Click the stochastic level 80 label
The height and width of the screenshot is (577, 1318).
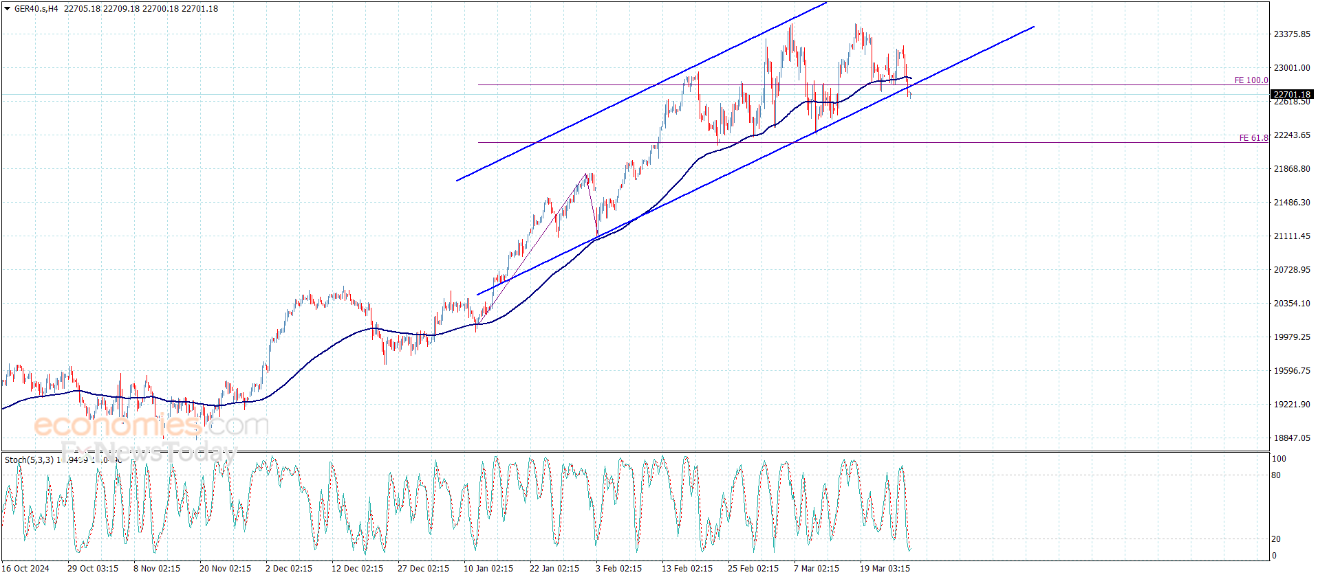[1276, 475]
